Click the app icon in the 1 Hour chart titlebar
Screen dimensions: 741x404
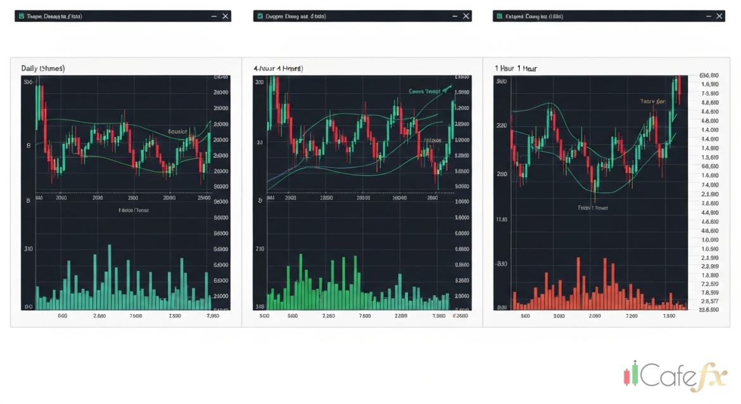[x=498, y=16]
